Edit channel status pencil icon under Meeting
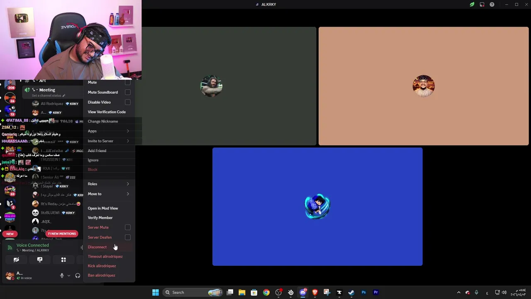Viewport: 531px width, 299px height. [64, 96]
